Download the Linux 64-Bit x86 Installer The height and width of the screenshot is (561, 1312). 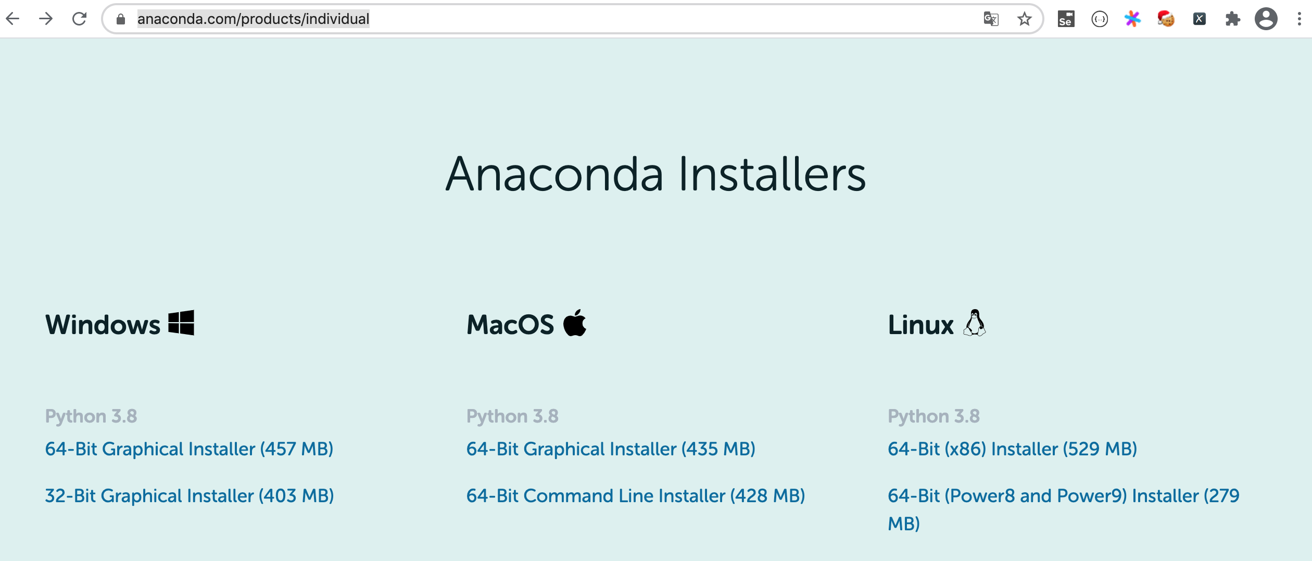pyautogui.click(x=1012, y=449)
